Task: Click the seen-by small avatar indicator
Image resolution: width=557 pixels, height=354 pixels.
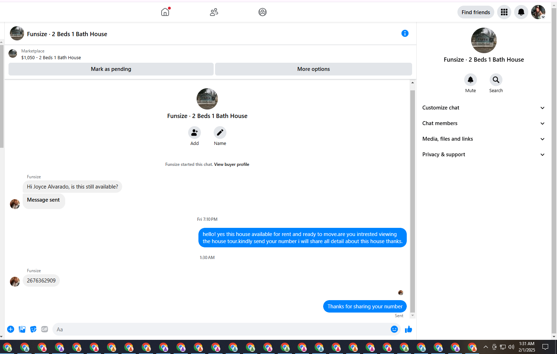Action: (401, 293)
